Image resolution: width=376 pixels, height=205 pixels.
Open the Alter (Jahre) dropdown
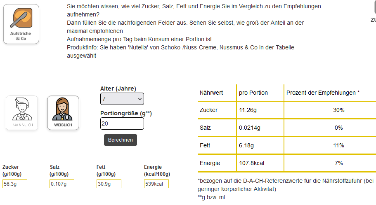(122, 99)
